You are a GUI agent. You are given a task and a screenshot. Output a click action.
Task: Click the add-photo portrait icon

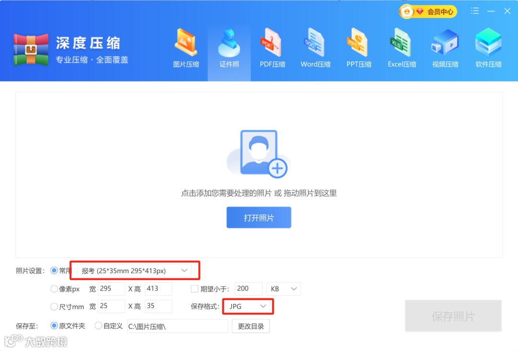coord(259,154)
